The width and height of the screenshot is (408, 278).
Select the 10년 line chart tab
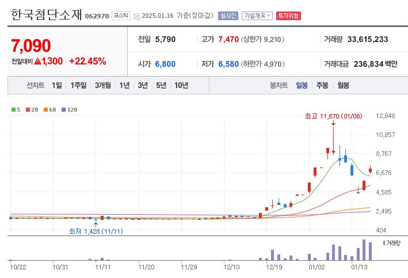tap(181, 85)
